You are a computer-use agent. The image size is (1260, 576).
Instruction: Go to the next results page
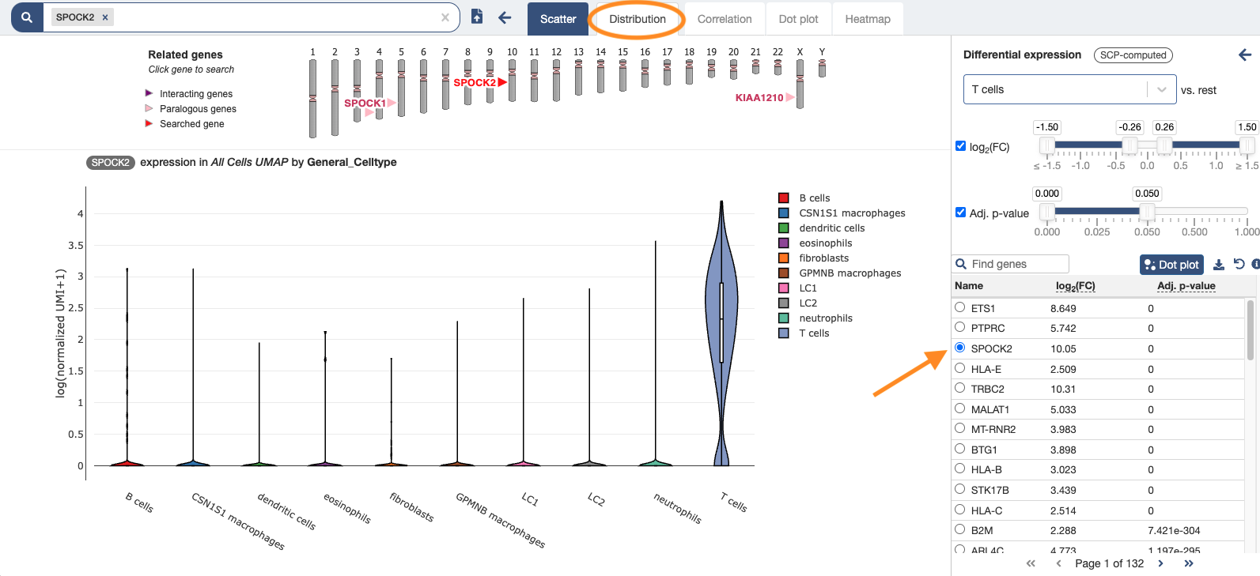point(1160,563)
